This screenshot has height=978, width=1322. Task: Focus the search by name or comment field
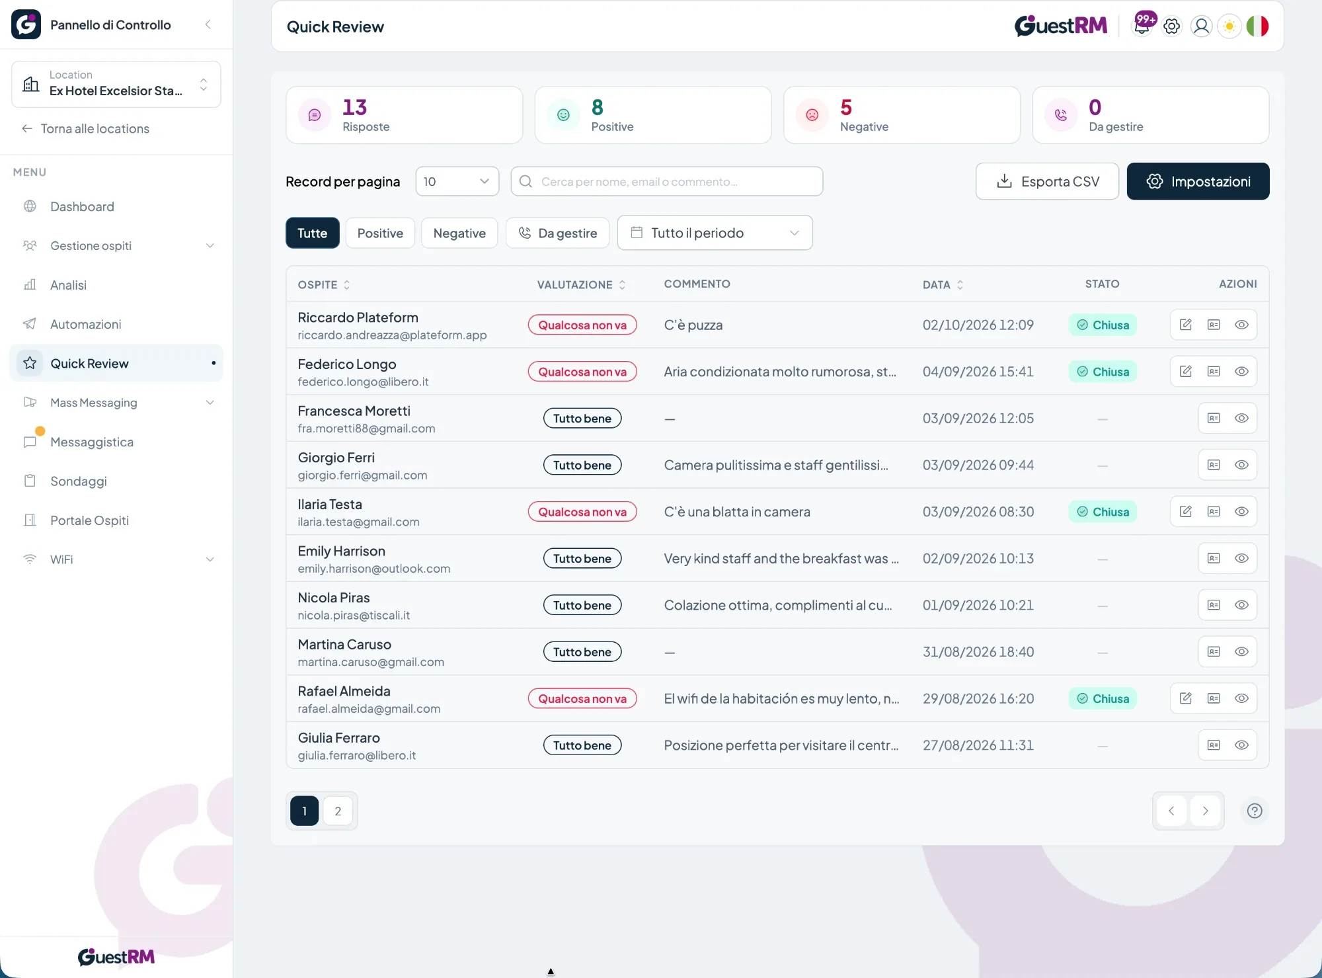pos(667,181)
